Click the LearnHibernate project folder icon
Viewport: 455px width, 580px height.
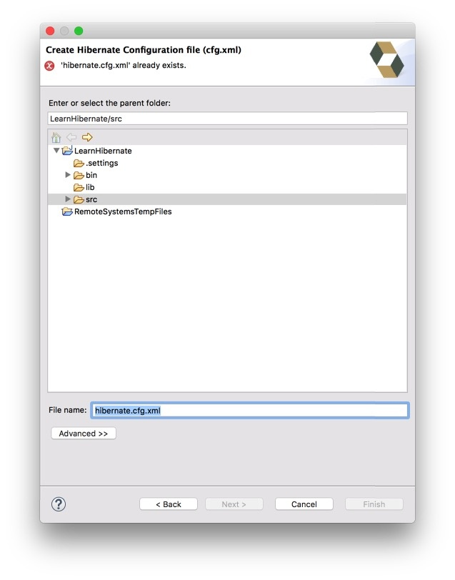(x=67, y=150)
